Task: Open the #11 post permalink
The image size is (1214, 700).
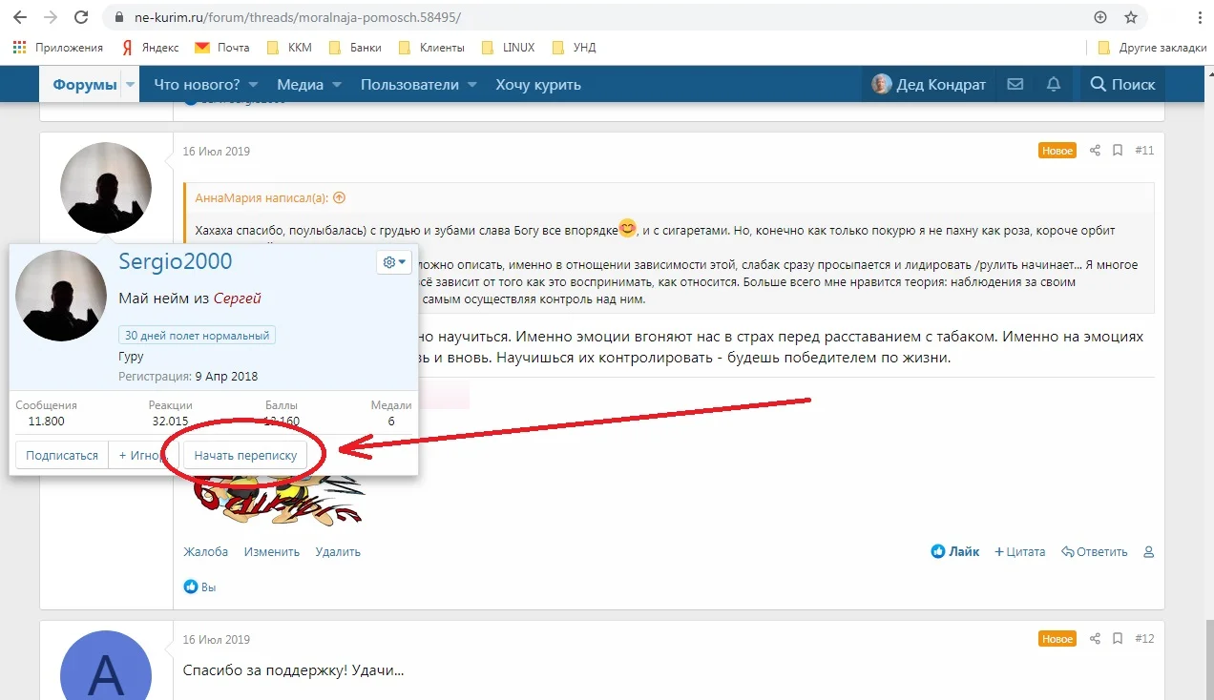Action: [x=1144, y=151]
